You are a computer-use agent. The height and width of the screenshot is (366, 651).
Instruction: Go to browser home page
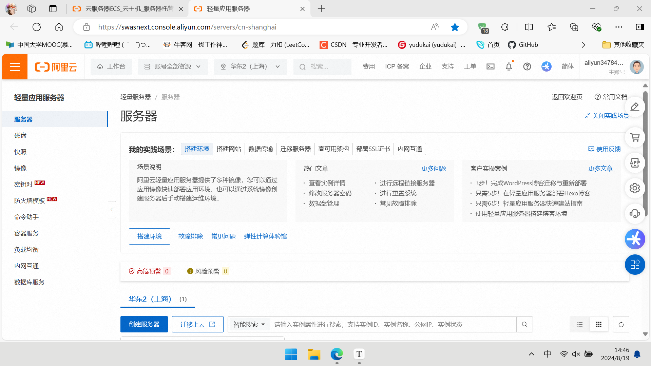pyautogui.click(x=59, y=27)
